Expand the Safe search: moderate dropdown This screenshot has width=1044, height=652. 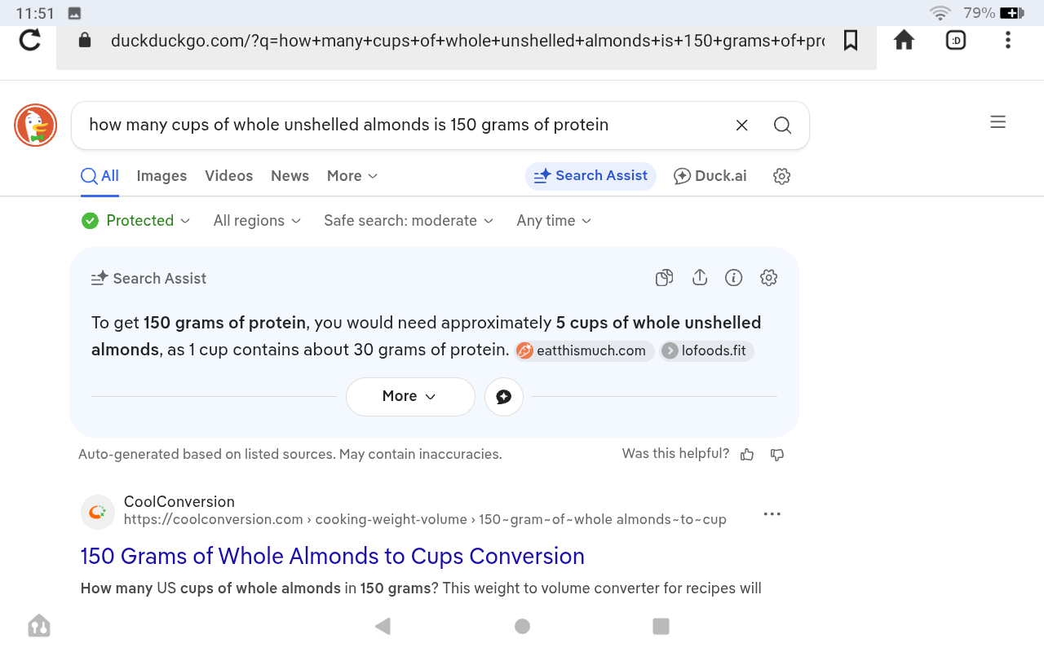coord(409,221)
